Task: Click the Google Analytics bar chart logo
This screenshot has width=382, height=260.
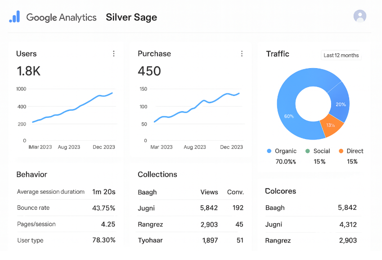Action: click(x=14, y=17)
